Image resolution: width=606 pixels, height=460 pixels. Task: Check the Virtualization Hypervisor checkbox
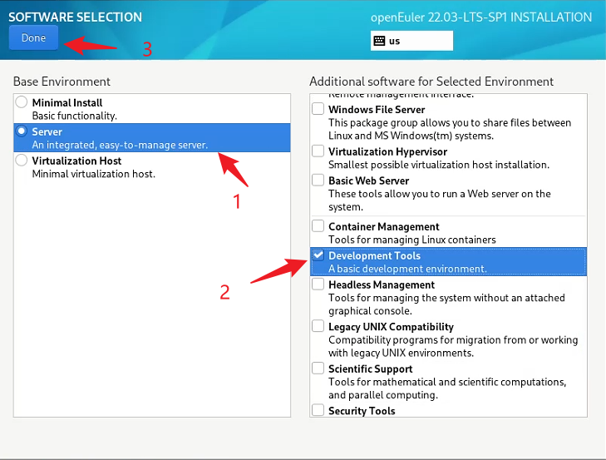(318, 151)
